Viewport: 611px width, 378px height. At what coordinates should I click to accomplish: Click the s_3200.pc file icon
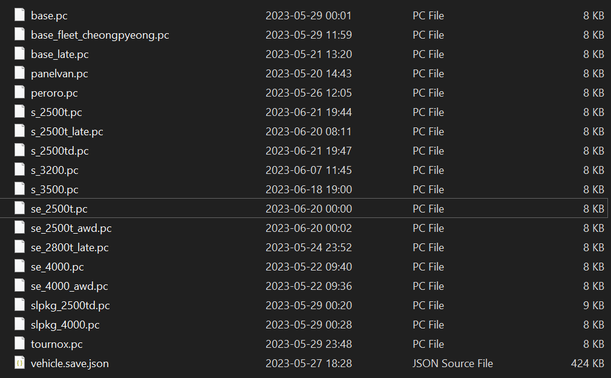coord(20,170)
